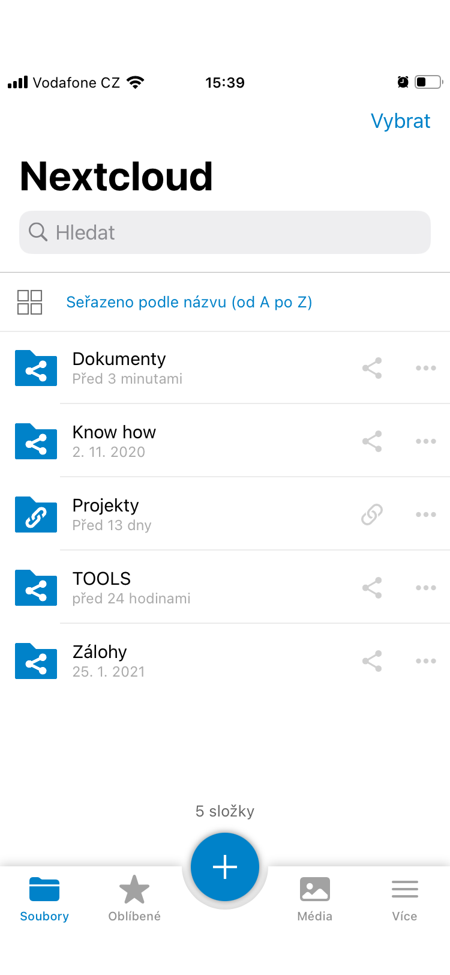Switch to the Média tab
450x975 pixels.
pos(315,898)
